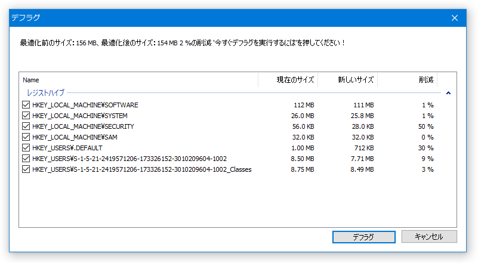Select HKEY_USERS¥S-1-5-21-...-1002 row name
The image size is (478, 263).
pos(129,159)
